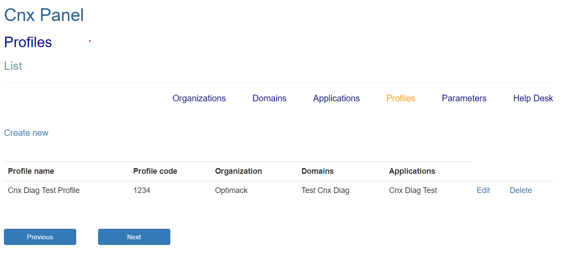Click the Profile code column header
The image size is (561, 255).
(155, 171)
